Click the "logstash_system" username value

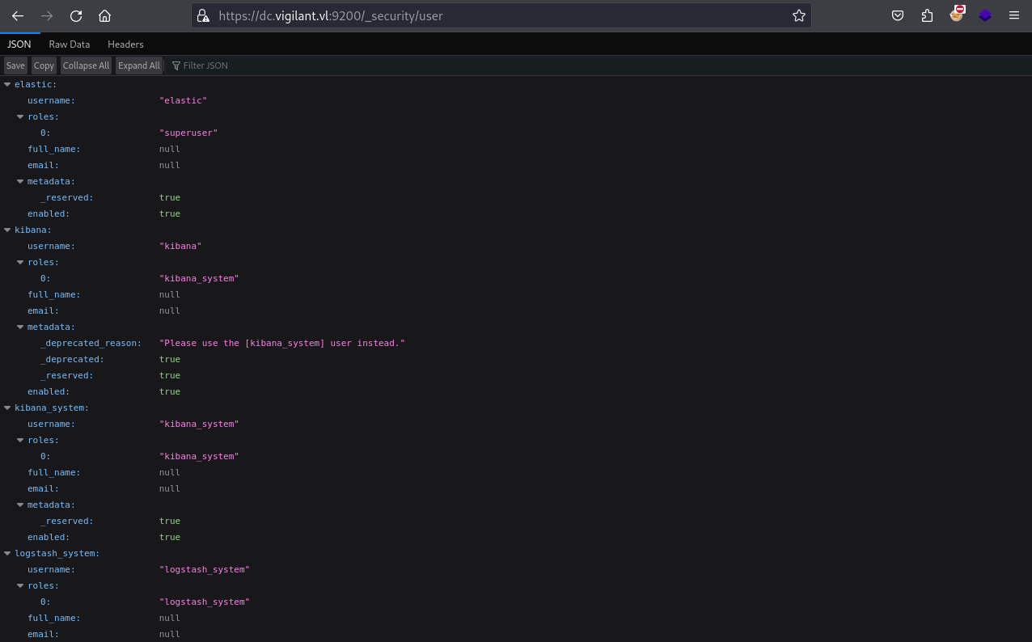[205, 569]
